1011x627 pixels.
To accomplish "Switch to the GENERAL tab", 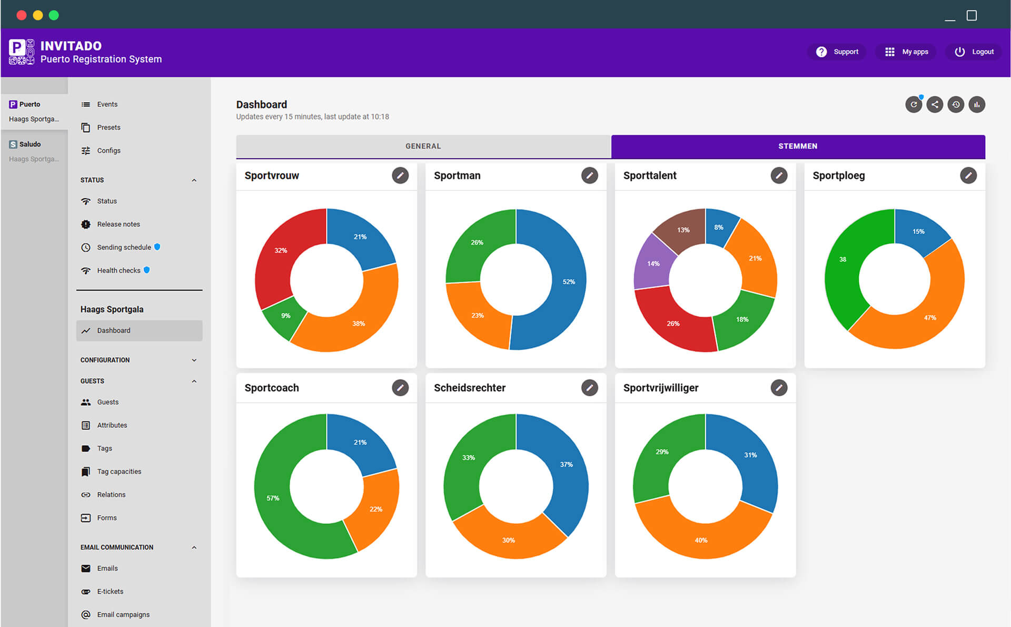I will click(422, 145).
